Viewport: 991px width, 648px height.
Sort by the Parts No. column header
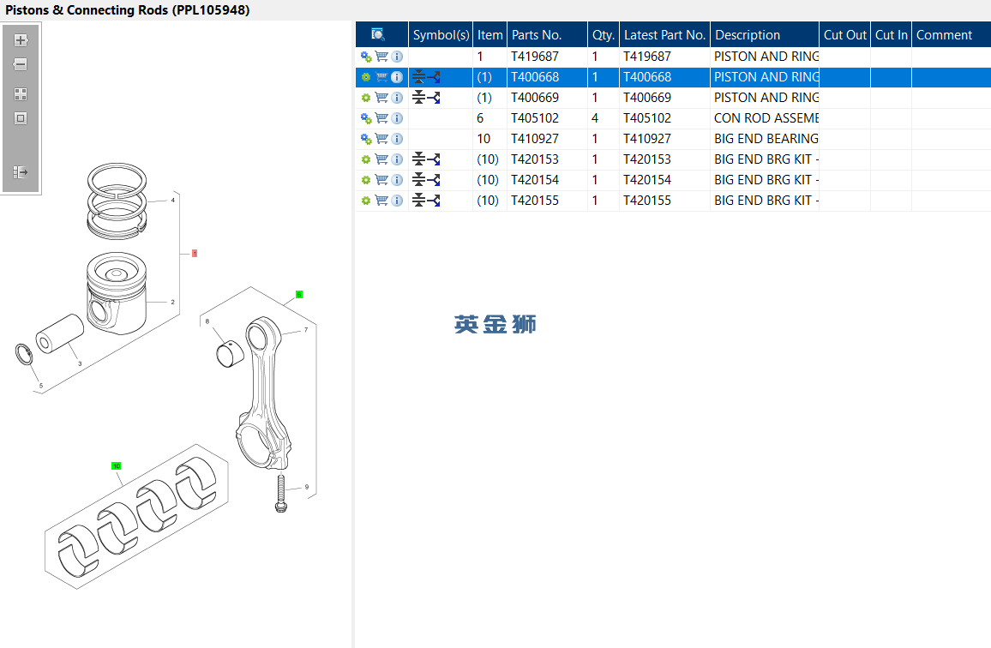pos(537,35)
